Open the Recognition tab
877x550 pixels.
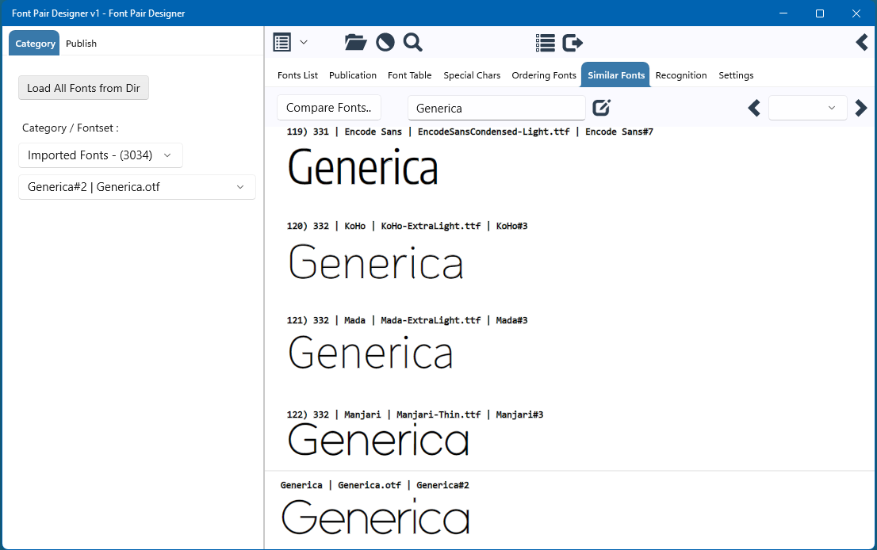click(x=680, y=75)
